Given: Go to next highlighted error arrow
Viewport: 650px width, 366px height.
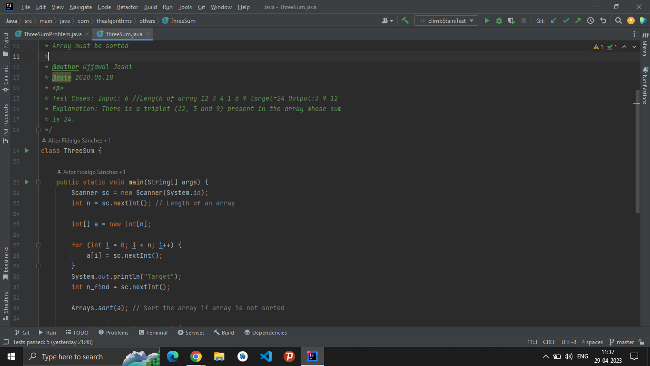Looking at the screenshot, I should point(634,47).
